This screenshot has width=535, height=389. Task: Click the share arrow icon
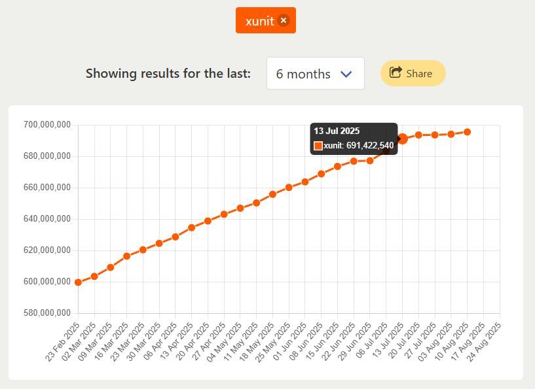coord(396,72)
